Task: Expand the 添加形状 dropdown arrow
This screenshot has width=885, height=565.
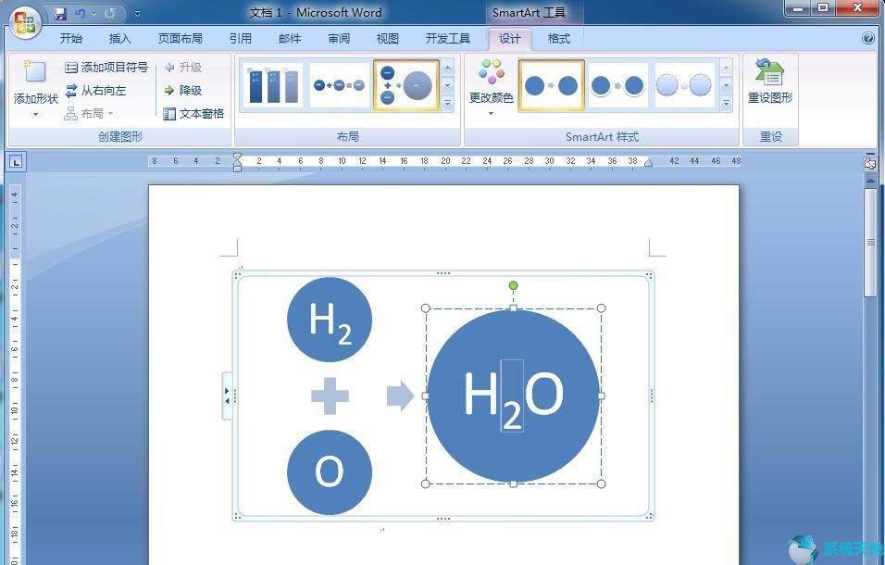Action: click(35, 115)
